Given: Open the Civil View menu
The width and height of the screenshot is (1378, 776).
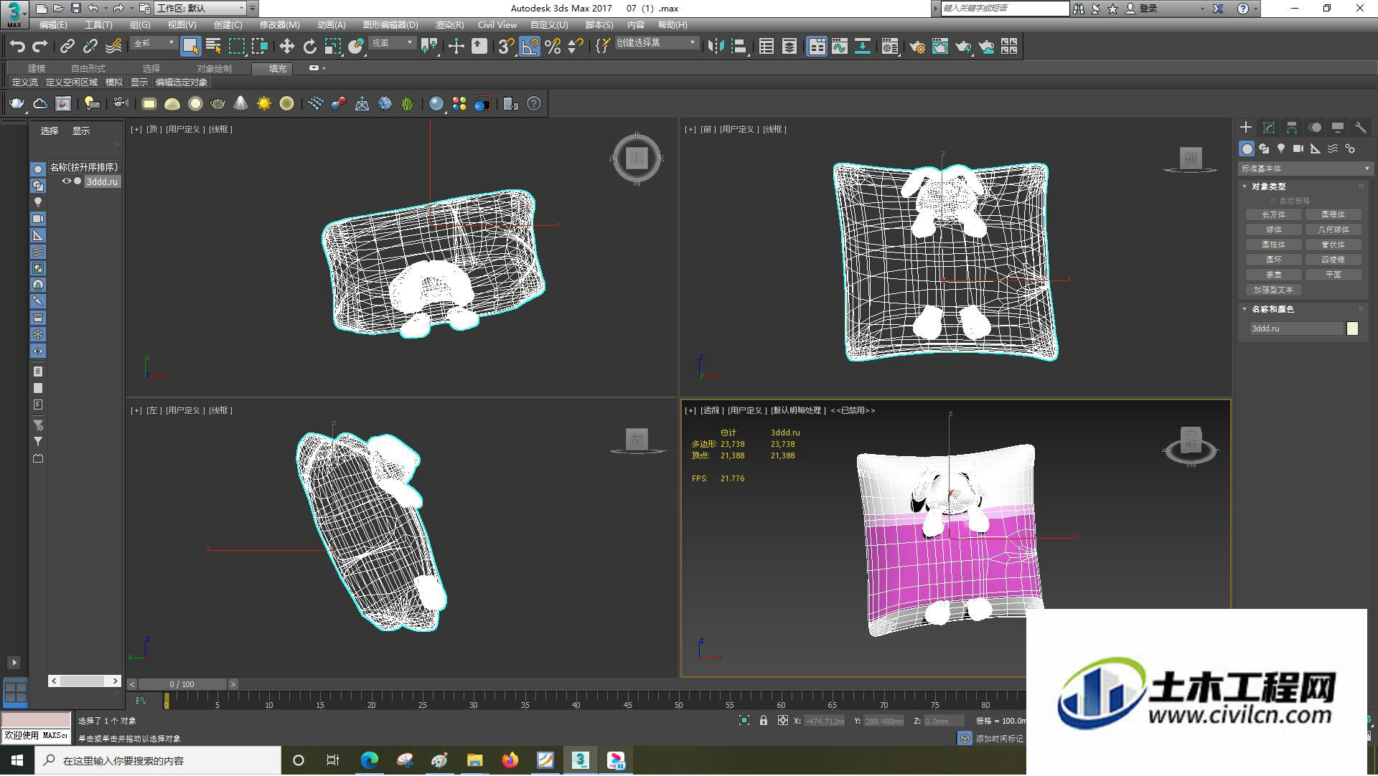Looking at the screenshot, I should pos(497,25).
